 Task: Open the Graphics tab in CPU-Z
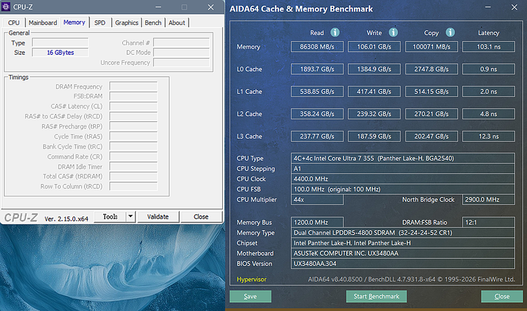tap(127, 22)
